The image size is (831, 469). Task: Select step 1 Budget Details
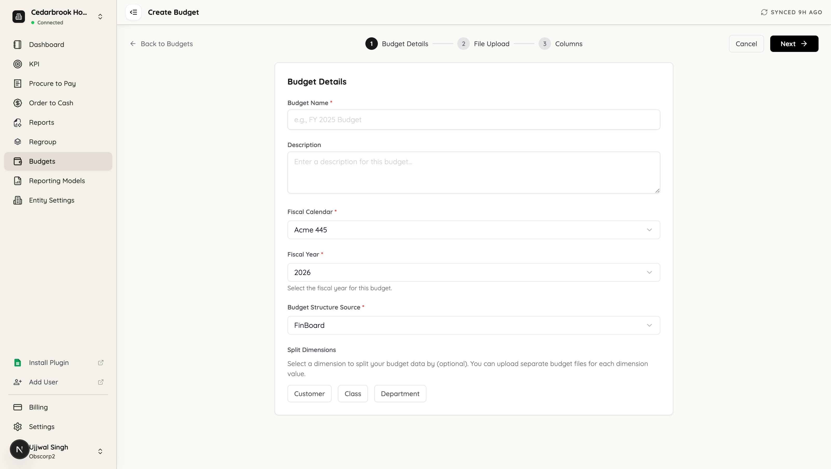coord(397,44)
